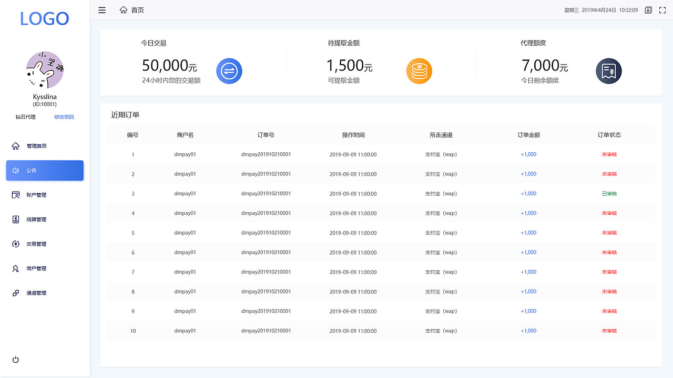The height and width of the screenshot is (378, 673).
Task: Click the operation time in row 7
Action: tap(353, 272)
